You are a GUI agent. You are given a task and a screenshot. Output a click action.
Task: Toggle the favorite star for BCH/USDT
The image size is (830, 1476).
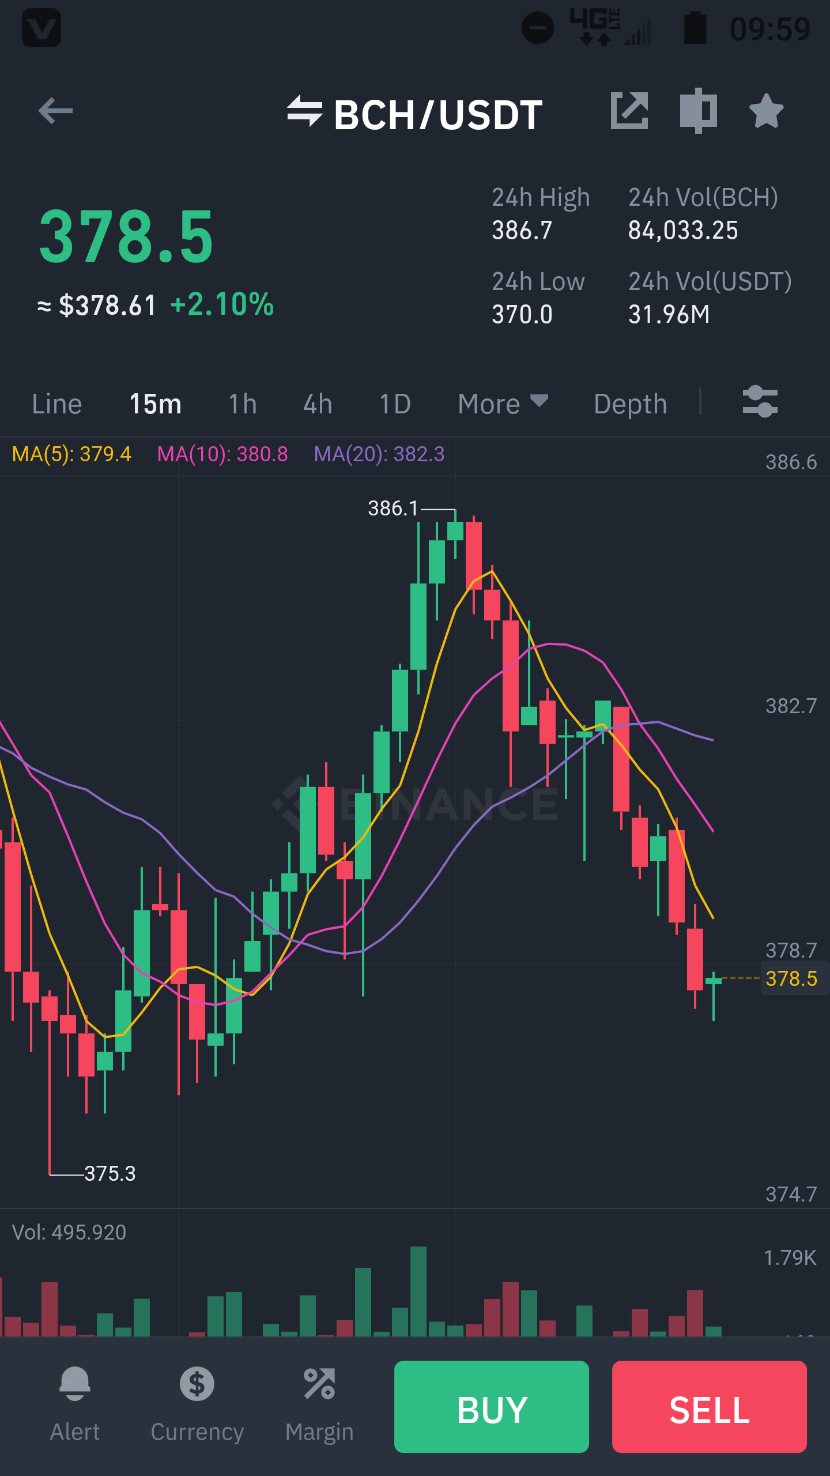766,110
